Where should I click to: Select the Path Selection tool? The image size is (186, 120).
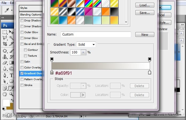click(x=5, y=81)
